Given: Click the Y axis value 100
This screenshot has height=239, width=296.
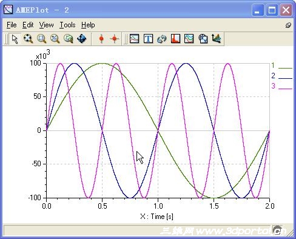Looking at the screenshot, I should tap(35, 63).
